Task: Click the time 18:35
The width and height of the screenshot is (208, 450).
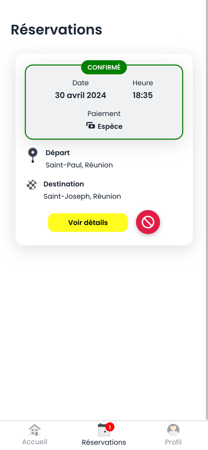Action: (x=143, y=95)
